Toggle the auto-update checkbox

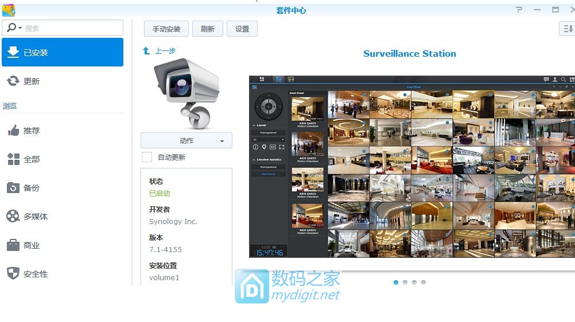147,157
